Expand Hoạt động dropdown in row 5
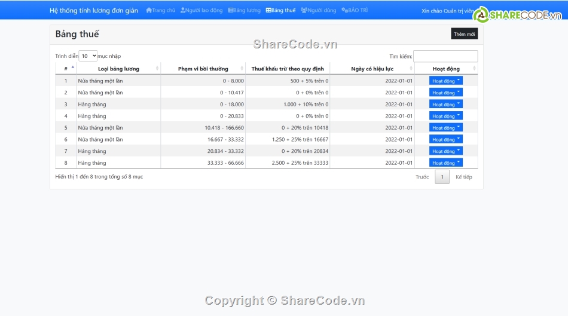 click(x=445, y=127)
